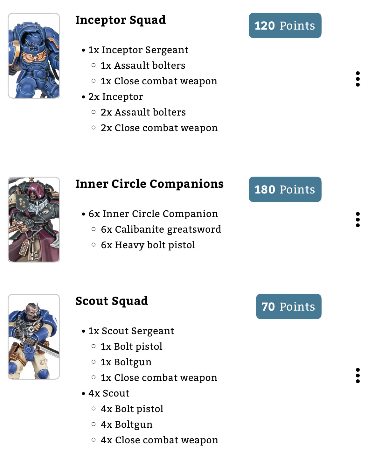Click the 6x Calibanite greatsword item
Screen dimensions: 375x450
click(x=161, y=229)
